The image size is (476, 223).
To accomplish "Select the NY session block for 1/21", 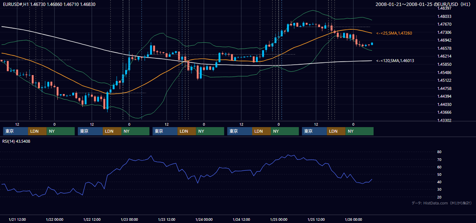I will pyautogui.click(x=61, y=131).
